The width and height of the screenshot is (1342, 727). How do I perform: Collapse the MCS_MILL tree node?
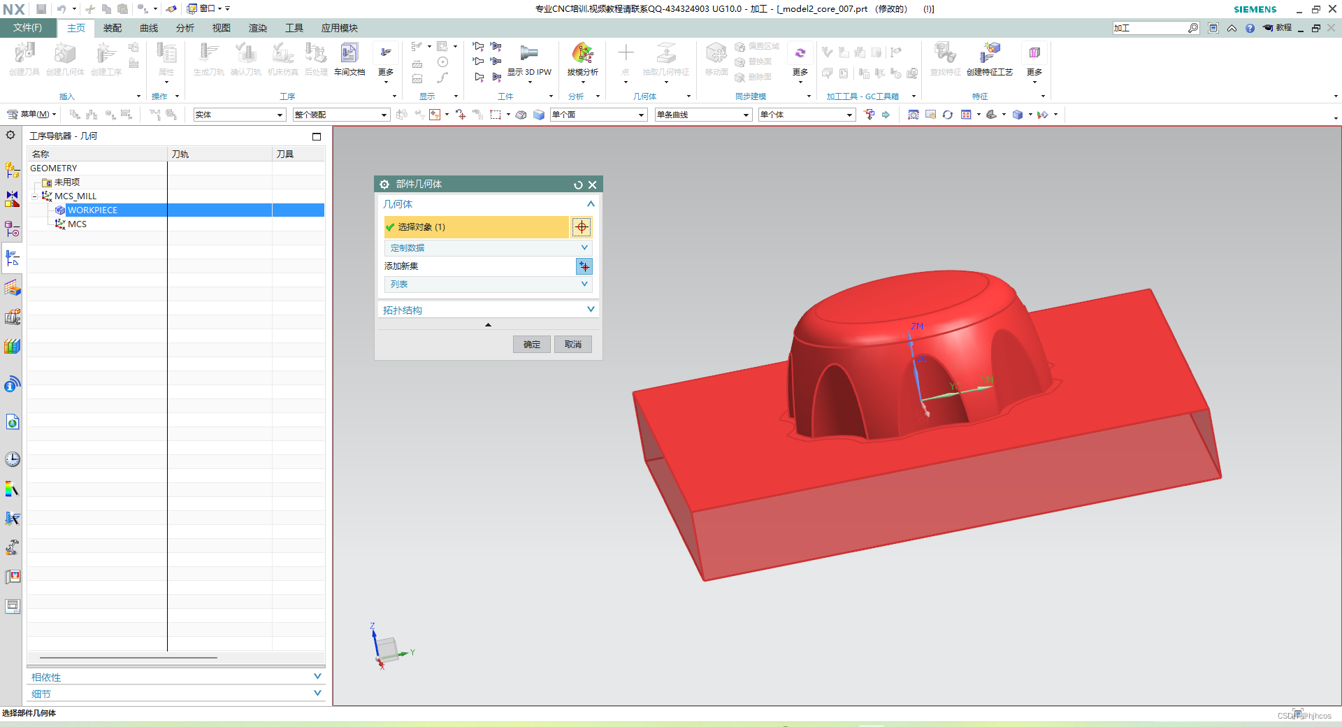point(35,196)
